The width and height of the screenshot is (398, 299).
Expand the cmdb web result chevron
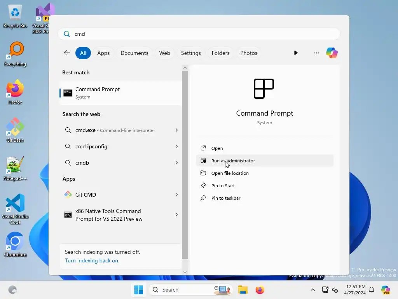pyautogui.click(x=177, y=163)
